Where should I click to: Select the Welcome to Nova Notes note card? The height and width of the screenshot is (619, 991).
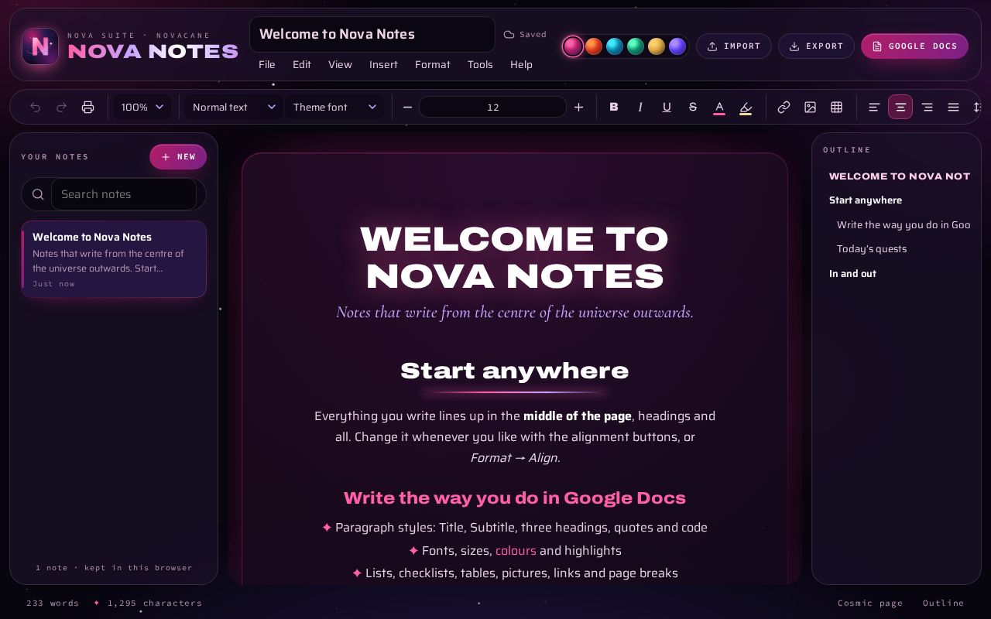point(114,259)
